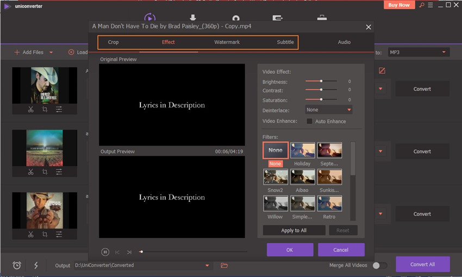This screenshot has height=277, width=462.
Task: Open the output folder icon
Action: point(224,266)
